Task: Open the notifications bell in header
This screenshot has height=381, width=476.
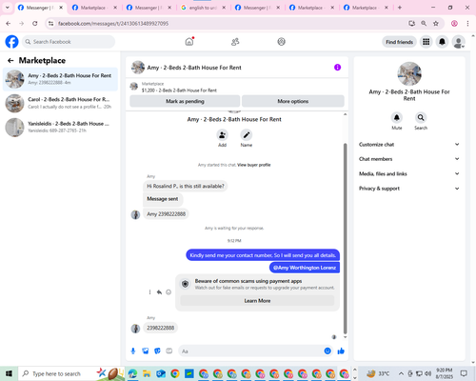Action: [442, 42]
